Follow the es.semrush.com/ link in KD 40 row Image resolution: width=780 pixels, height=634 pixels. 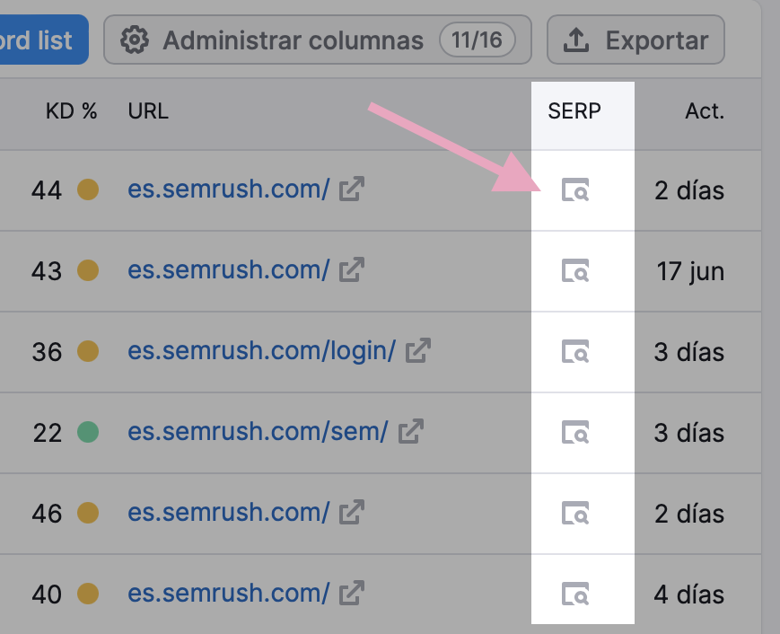pyautogui.click(x=228, y=594)
